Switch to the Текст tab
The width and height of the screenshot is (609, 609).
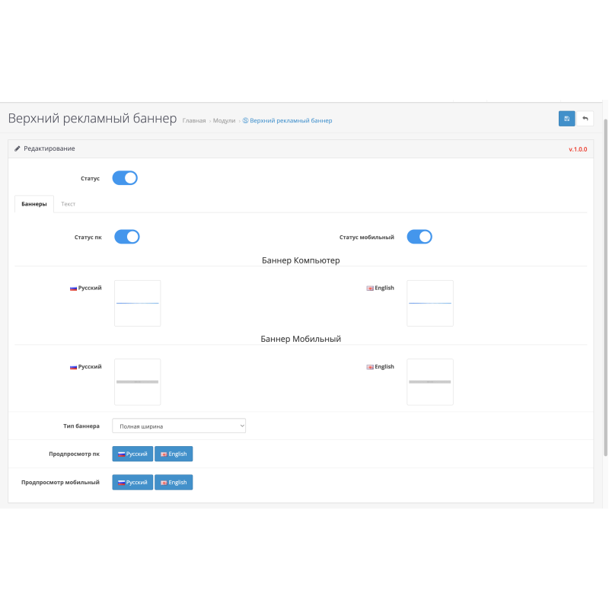click(68, 204)
